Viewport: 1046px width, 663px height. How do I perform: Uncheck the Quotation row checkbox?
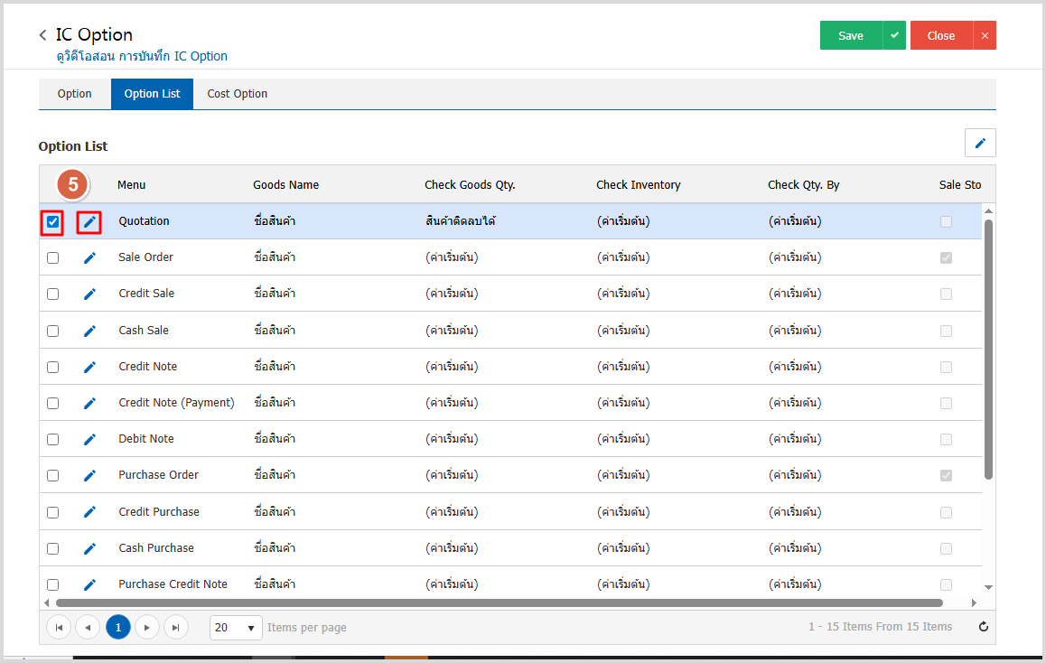[53, 221]
